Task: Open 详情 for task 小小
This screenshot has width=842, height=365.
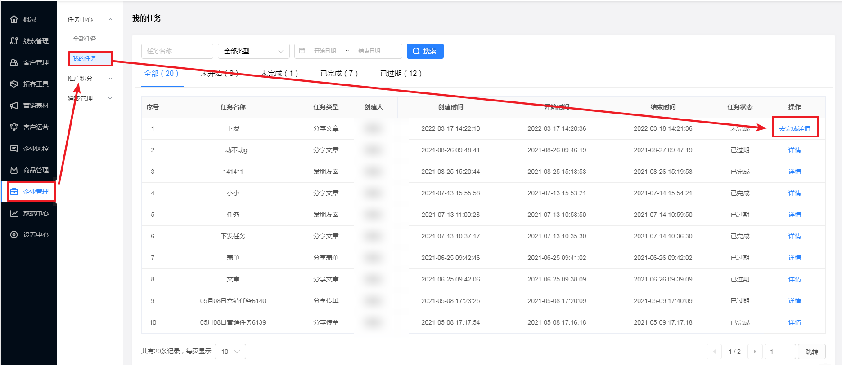Action: [795, 193]
